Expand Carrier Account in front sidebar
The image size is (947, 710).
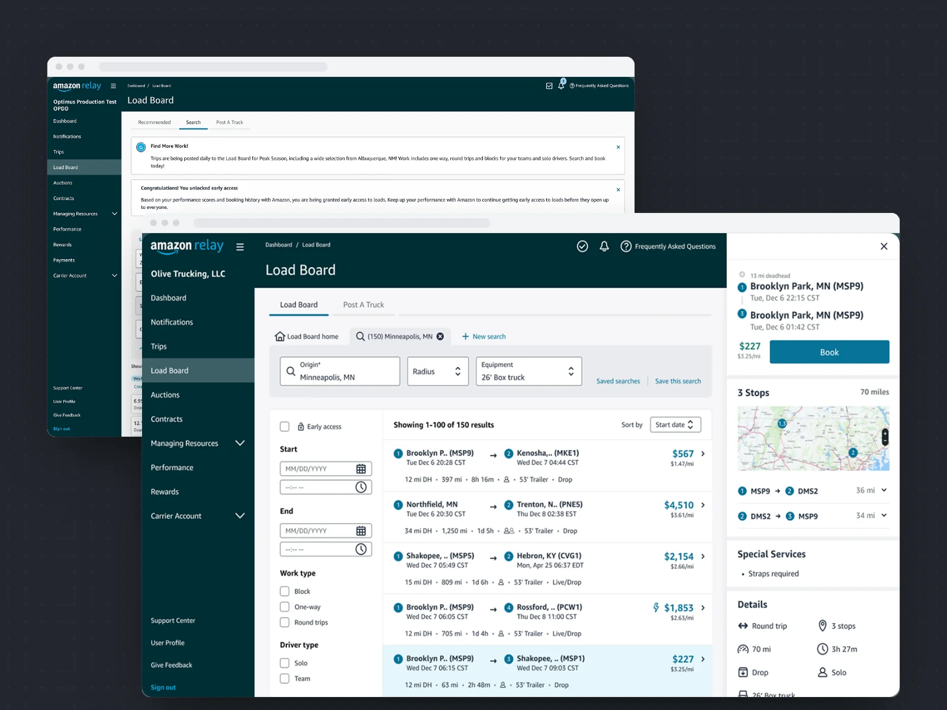[240, 516]
